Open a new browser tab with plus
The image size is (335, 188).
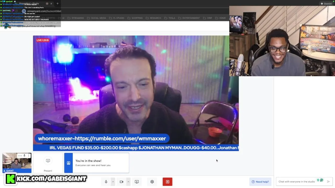tap(57, 4)
